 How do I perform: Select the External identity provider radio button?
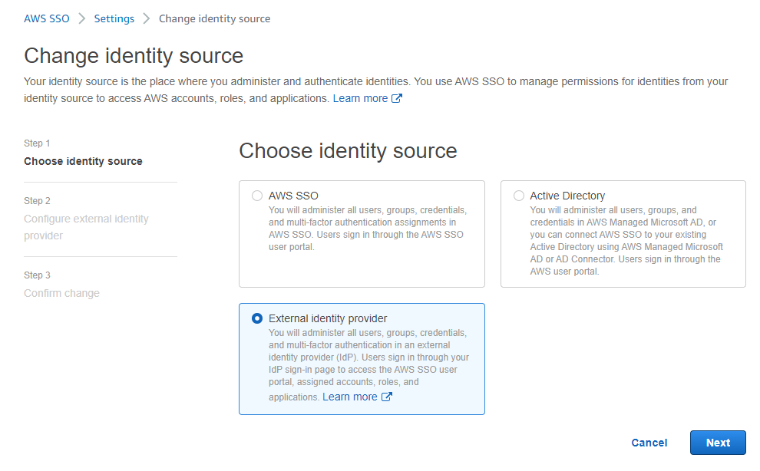[257, 318]
